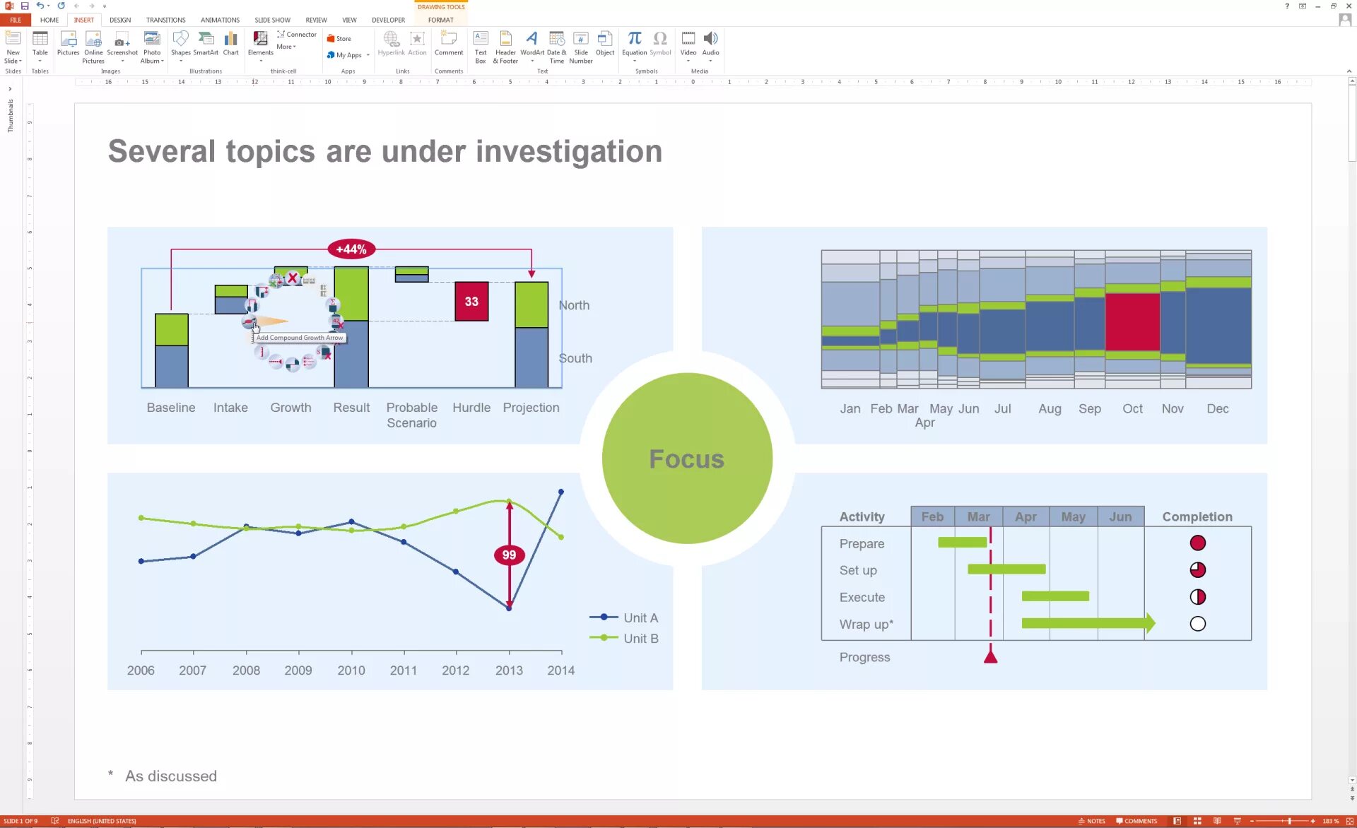This screenshot has height=828, width=1357.
Task: Open the File menu
Action: pos(16,20)
